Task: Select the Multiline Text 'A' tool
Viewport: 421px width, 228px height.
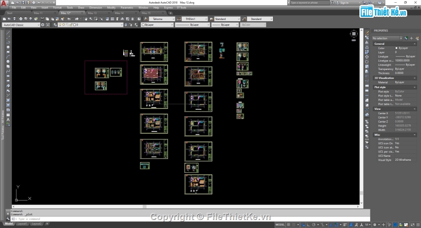Action: click(8, 120)
